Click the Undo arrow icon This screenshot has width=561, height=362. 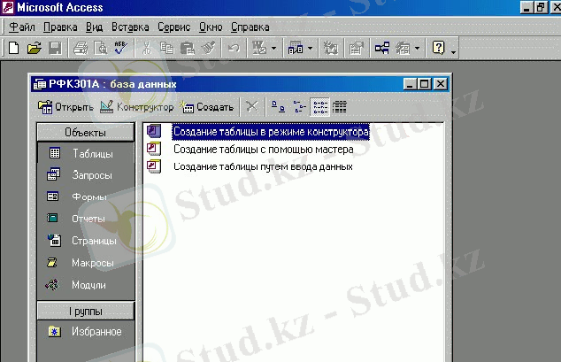pyautogui.click(x=234, y=48)
